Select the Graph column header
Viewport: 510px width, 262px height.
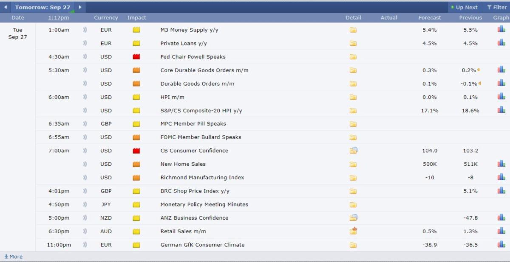(x=501, y=18)
